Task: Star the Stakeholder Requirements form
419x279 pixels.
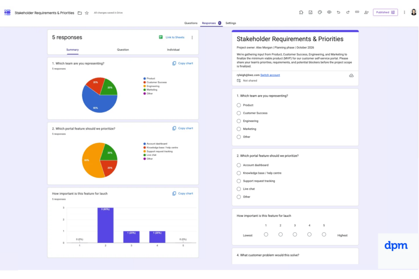Action: (87, 13)
